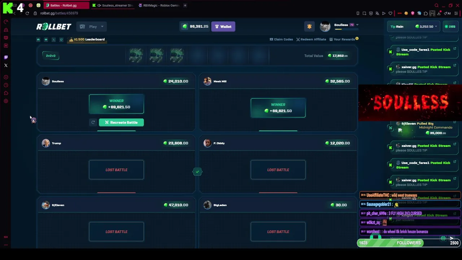This screenshot has width=462, height=260.
Task: Click the 265 online users counter
Action: point(450,27)
